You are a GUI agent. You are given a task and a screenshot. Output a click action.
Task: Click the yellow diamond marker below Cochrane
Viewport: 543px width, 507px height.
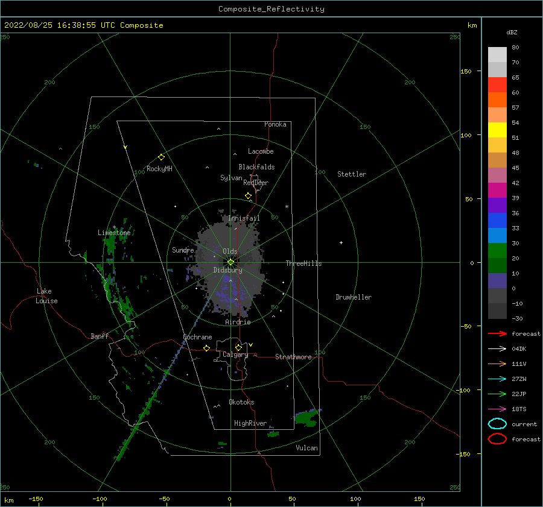[207, 348]
